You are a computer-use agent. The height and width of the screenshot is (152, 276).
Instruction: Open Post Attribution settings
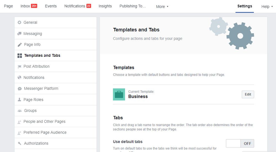tap(55, 67)
